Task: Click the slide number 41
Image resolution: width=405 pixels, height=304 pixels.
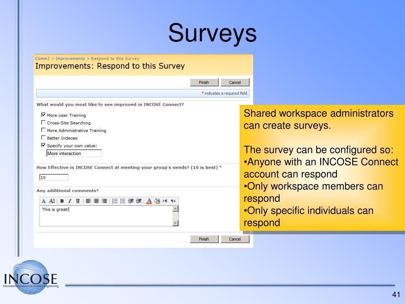Action: (x=396, y=294)
